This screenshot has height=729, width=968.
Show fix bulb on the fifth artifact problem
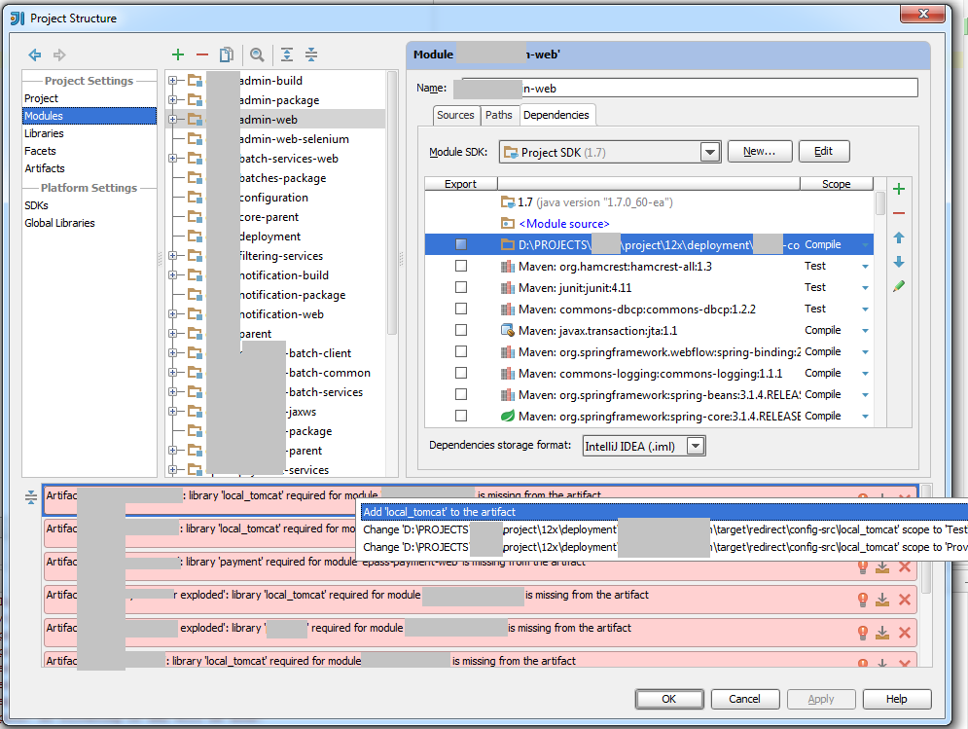click(862, 633)
